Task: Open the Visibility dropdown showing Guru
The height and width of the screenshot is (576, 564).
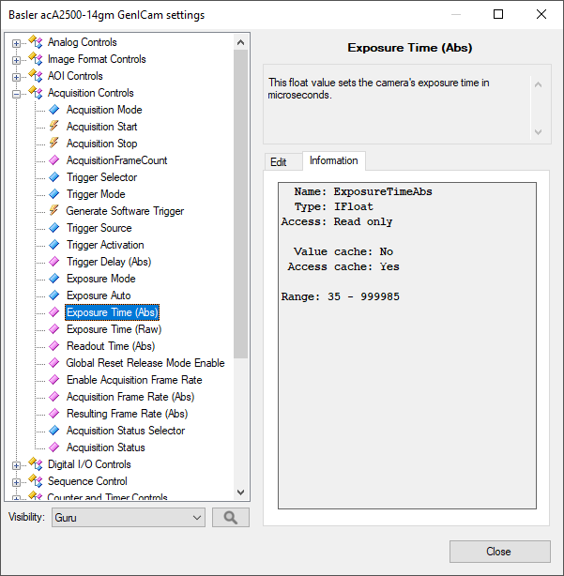Action: pyautogui.click(x=128, y=517)
